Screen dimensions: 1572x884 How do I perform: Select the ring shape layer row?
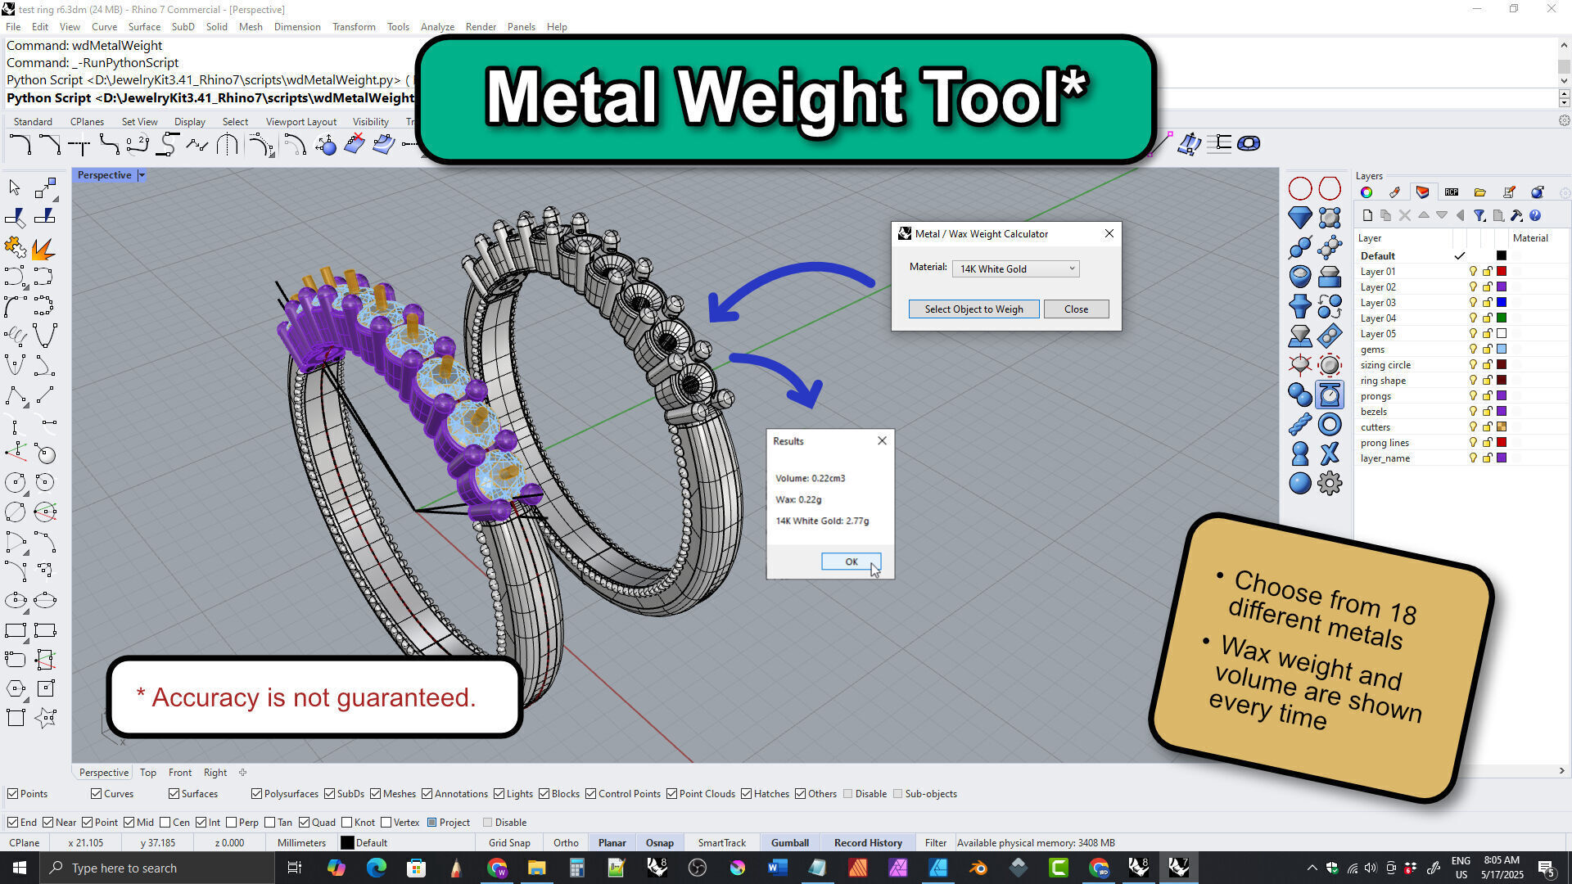[1461, 381]
